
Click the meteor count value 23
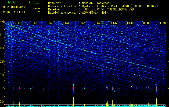click(x=39, y=12)
